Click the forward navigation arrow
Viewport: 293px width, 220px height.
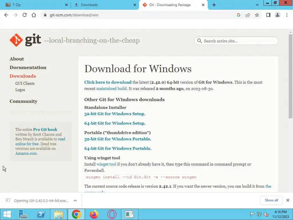click(15, 15)
